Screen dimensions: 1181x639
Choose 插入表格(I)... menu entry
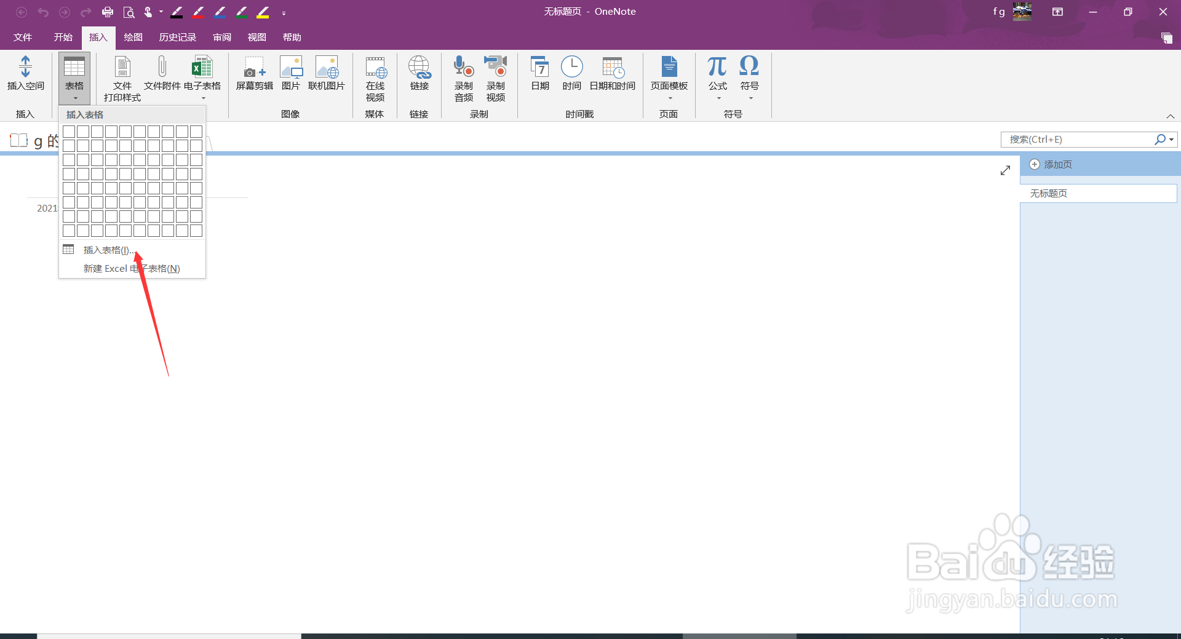[132, 250]
